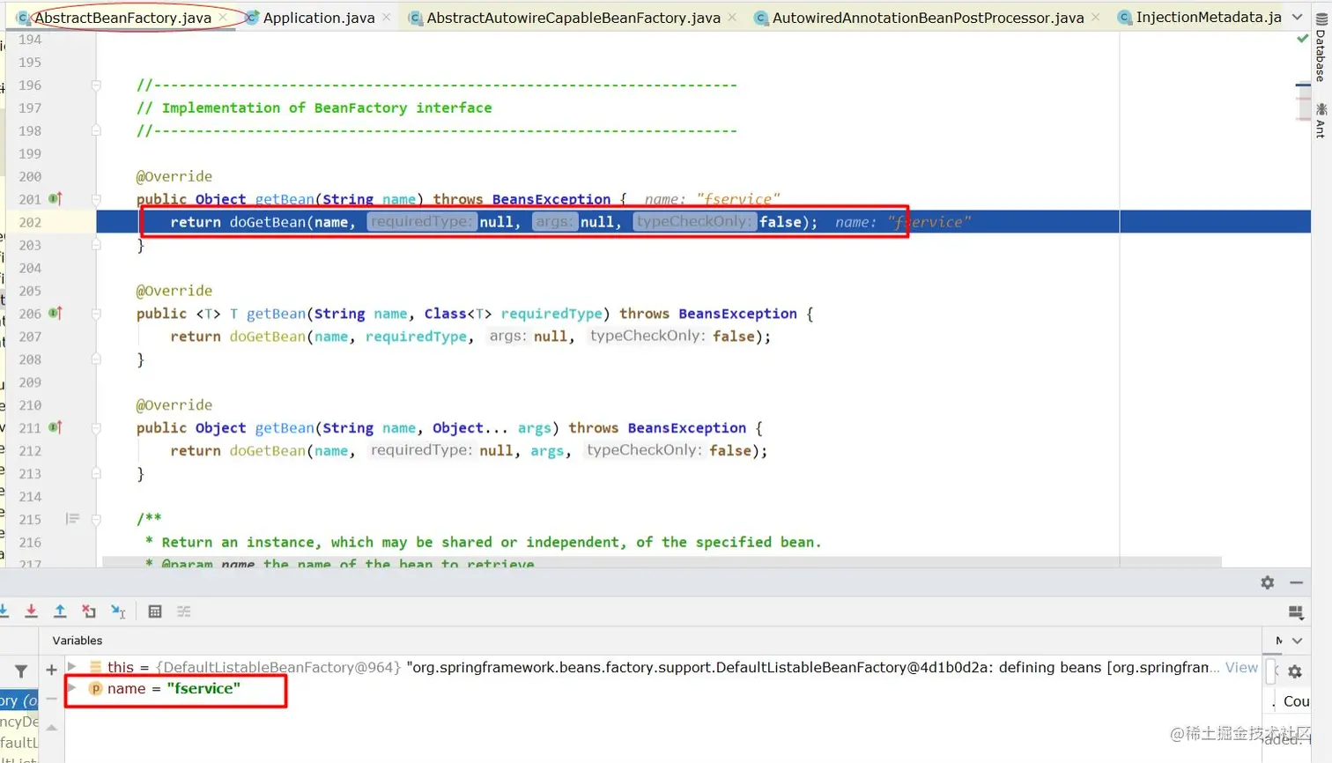The height and width of the screenshot is (763, 1332).
Task: Open debug panel settings gear
Action: coord(1268,582)
